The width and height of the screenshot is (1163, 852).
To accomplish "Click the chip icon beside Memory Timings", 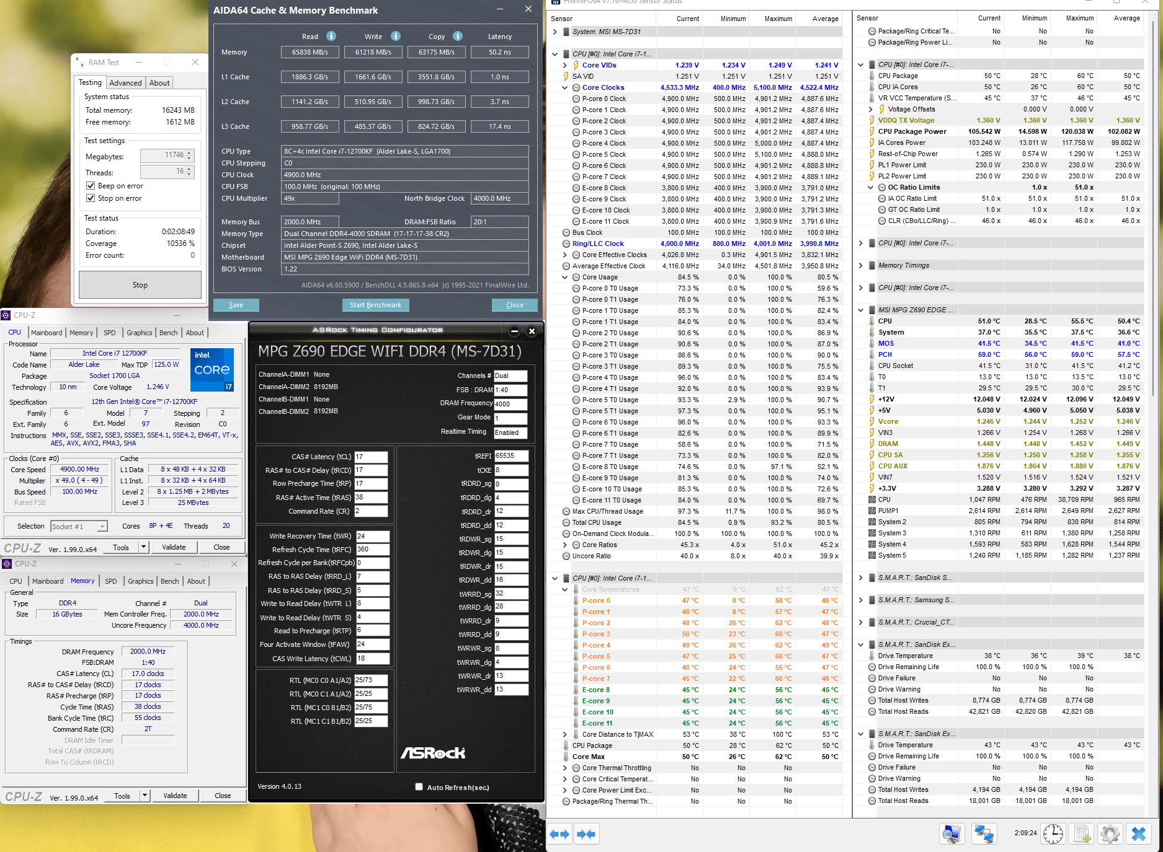I will pos(871,265).
